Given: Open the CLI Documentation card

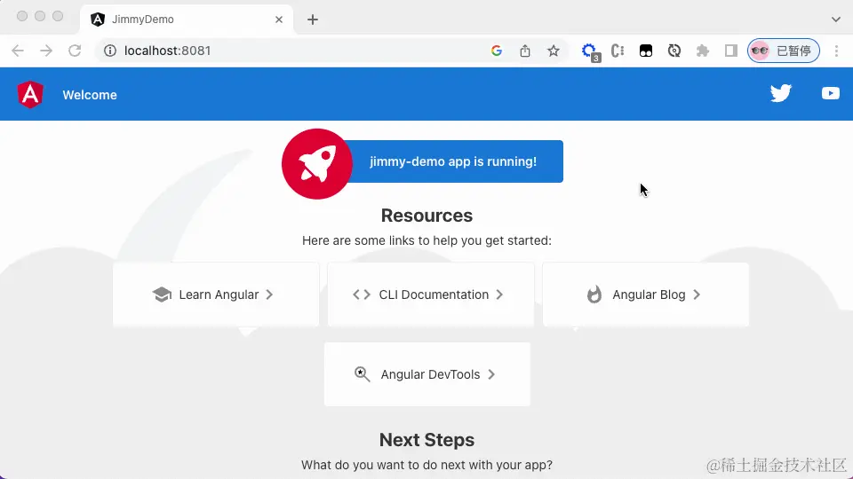Looking at the screenshot, I should point(431,294).
